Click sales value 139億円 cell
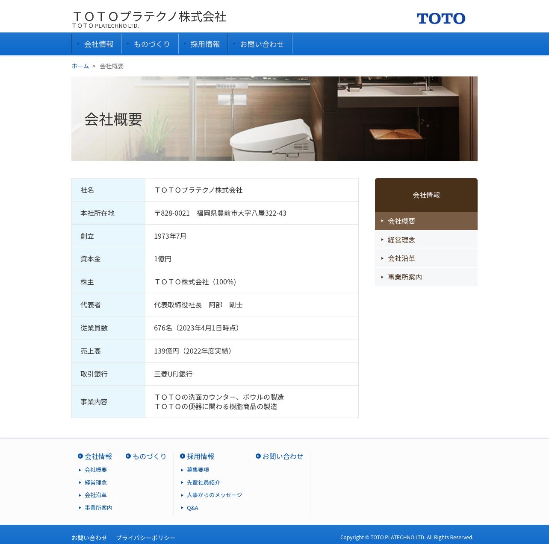This screenshot has width=549, height=544. (x=252, y=351)
